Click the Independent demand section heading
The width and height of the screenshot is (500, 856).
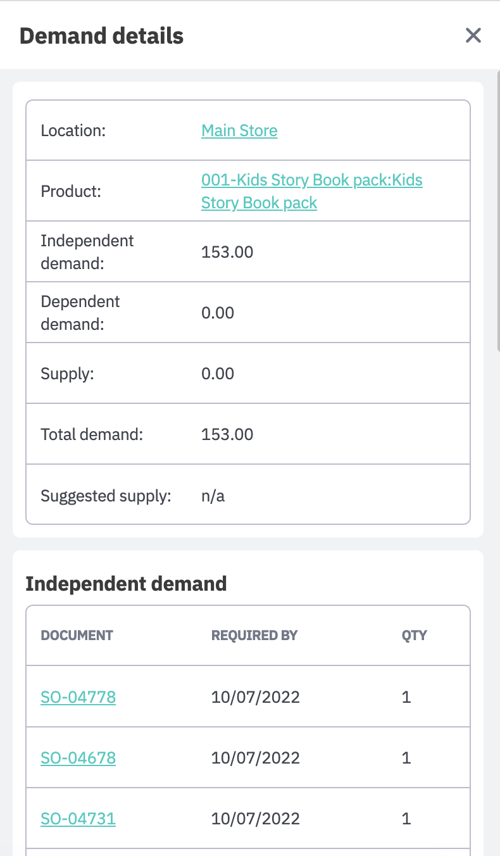(x=126, y=583)
